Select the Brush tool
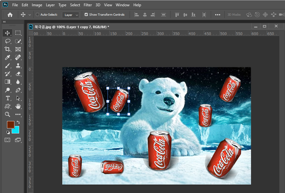Screen dimensions: 285x193 [x=7, y=65]
